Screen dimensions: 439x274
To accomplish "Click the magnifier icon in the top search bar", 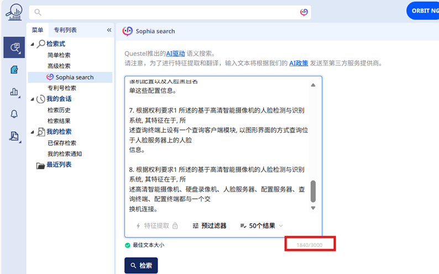I will 38,12.
